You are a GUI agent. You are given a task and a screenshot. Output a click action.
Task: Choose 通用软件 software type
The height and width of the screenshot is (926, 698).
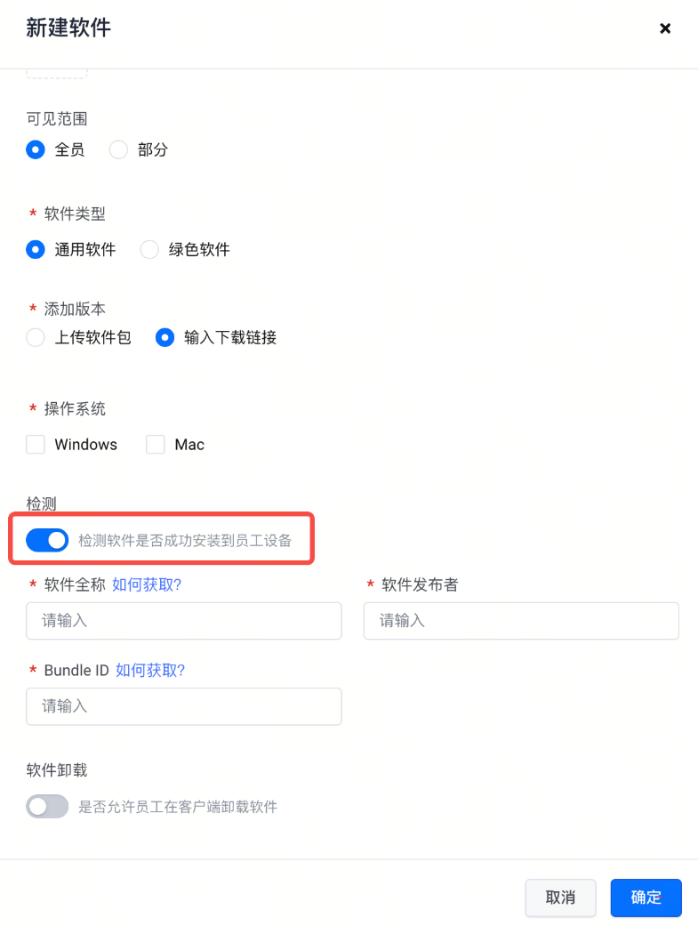36,249
